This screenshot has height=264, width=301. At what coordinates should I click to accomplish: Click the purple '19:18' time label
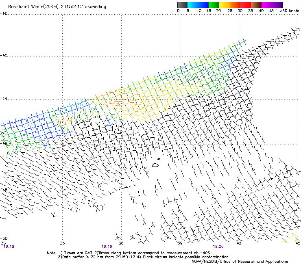pos(9,247)
